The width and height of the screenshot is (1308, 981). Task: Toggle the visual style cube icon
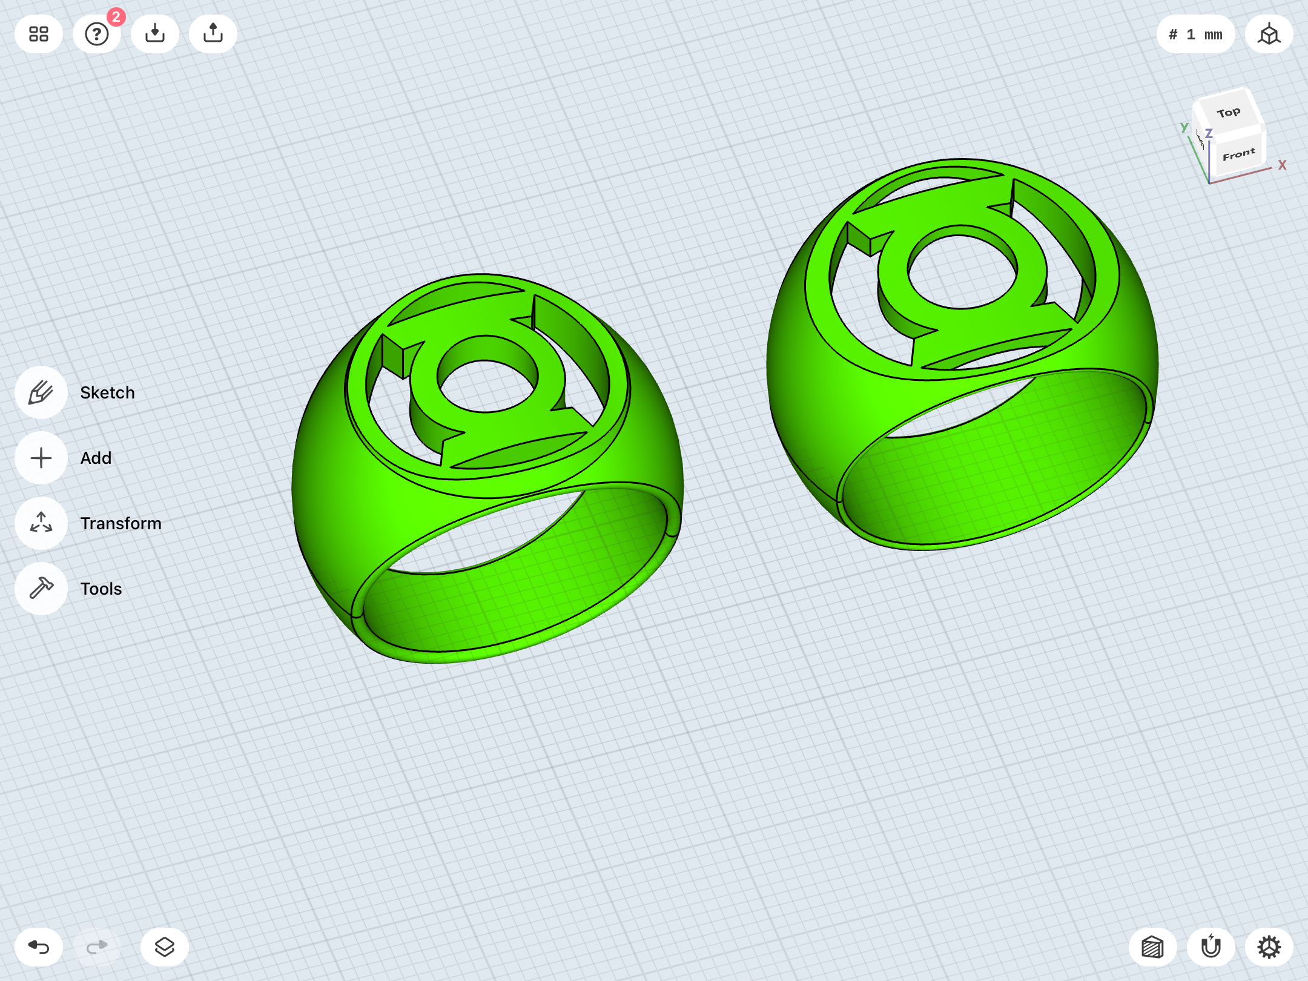click(x=1153, y=947)
